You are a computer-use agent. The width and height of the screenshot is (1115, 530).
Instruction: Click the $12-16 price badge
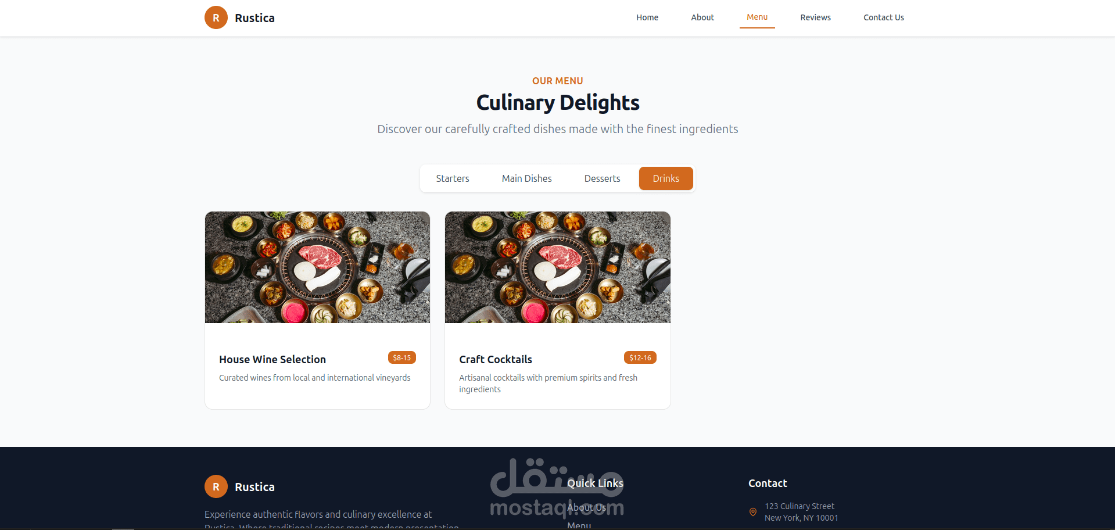pyautogui.click(x=640, y=357)
